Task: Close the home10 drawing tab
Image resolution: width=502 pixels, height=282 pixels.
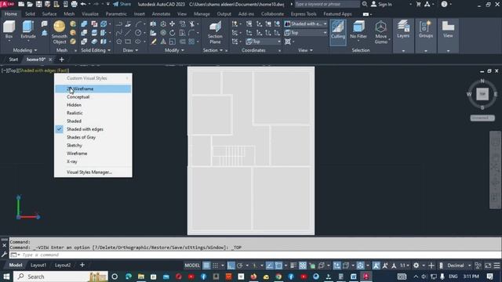Action: [50, 60]
